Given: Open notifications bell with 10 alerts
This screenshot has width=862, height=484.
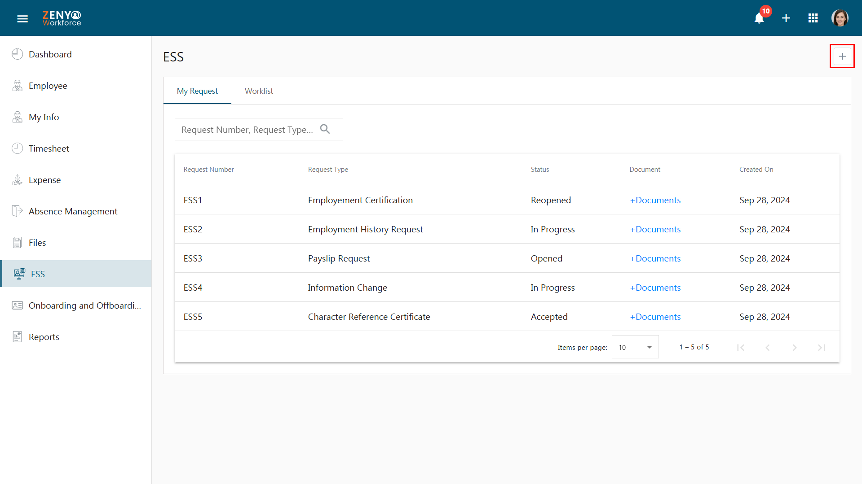Looking at the screenshot, I should [759, 18].
